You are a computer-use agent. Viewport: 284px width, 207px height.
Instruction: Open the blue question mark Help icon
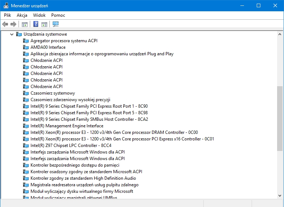(36, 24)
